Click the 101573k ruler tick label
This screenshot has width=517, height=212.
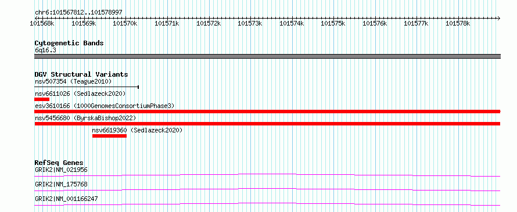[x=250, y=23]
